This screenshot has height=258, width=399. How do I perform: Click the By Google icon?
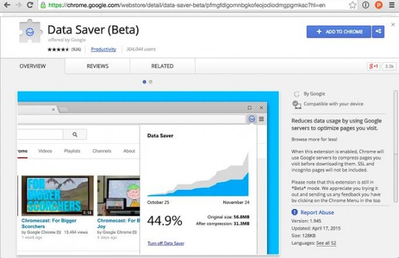pos(297,94)
